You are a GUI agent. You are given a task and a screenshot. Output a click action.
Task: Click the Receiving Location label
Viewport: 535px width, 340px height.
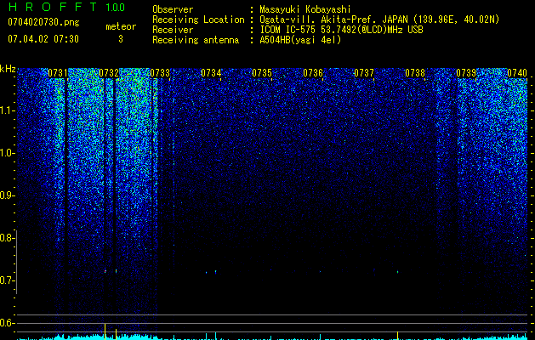198,20
